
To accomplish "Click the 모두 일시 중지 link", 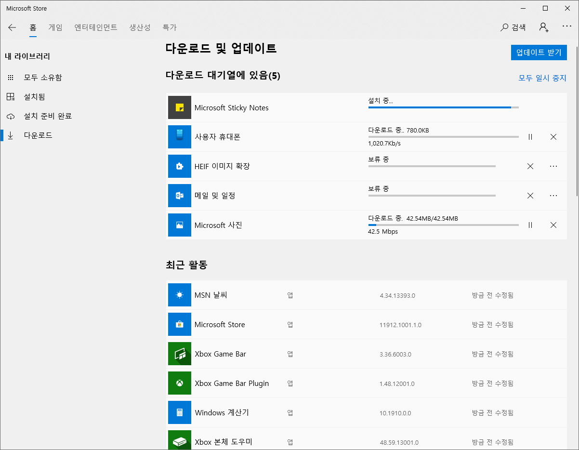I will [542, 78].
